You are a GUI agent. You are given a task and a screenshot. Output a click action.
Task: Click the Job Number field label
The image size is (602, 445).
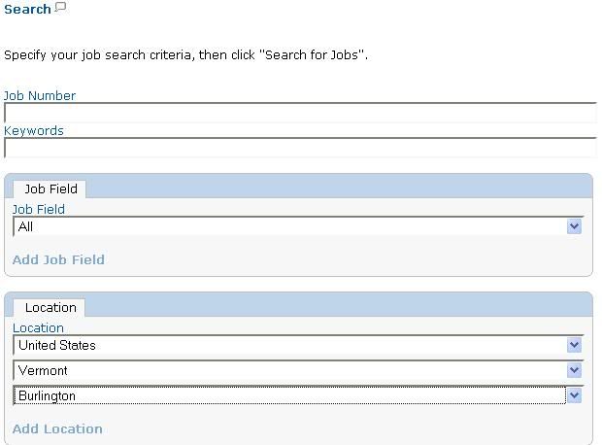[x=40, y=95]
